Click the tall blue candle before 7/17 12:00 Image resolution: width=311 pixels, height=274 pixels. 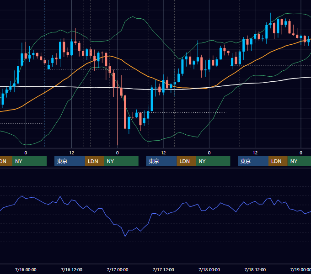click(152, 99)
